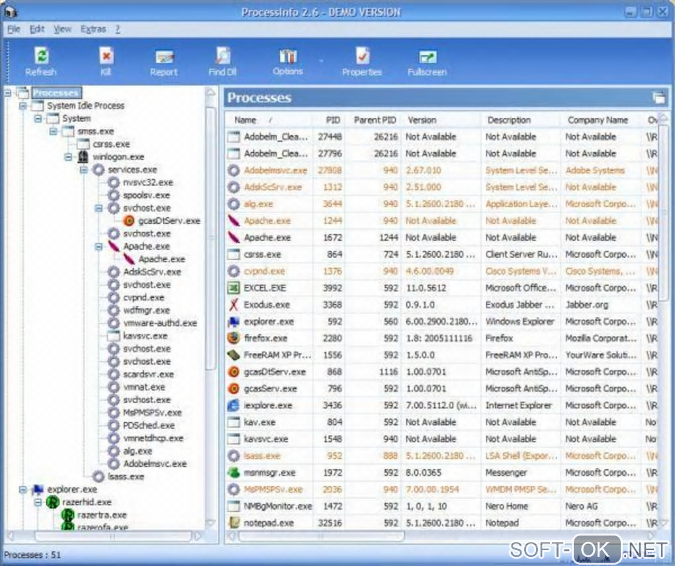Switch to Fullscreen via toolbar icon

click(427, 58)
